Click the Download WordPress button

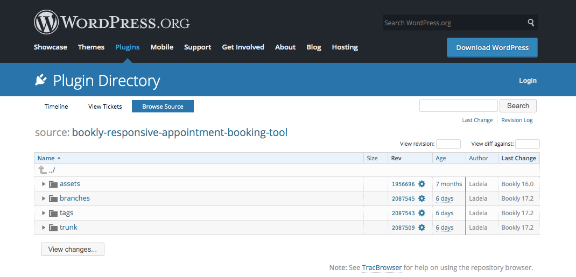[x=492, y=48]
